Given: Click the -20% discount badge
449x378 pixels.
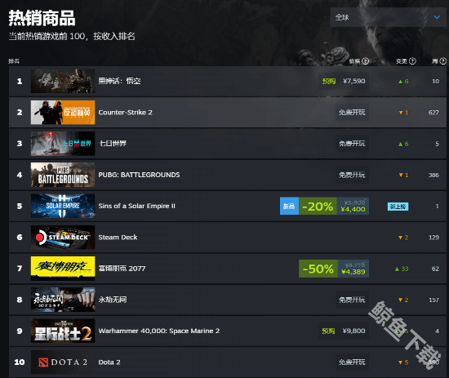Looking at the screenshot, I should click(318, 206).
